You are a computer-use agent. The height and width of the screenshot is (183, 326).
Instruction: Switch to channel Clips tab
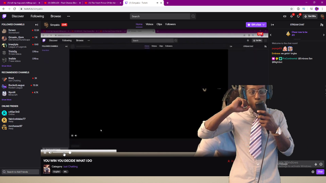pyautogui.click(x=159, y=24)
